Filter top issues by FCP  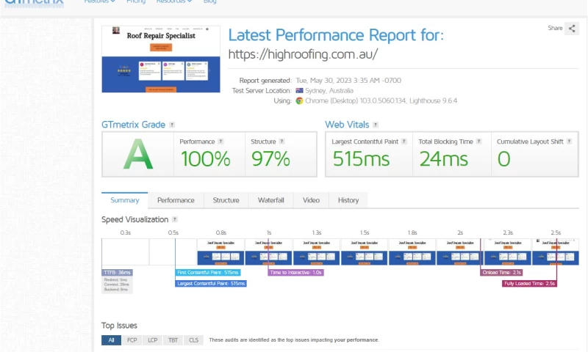pos(132,340)
